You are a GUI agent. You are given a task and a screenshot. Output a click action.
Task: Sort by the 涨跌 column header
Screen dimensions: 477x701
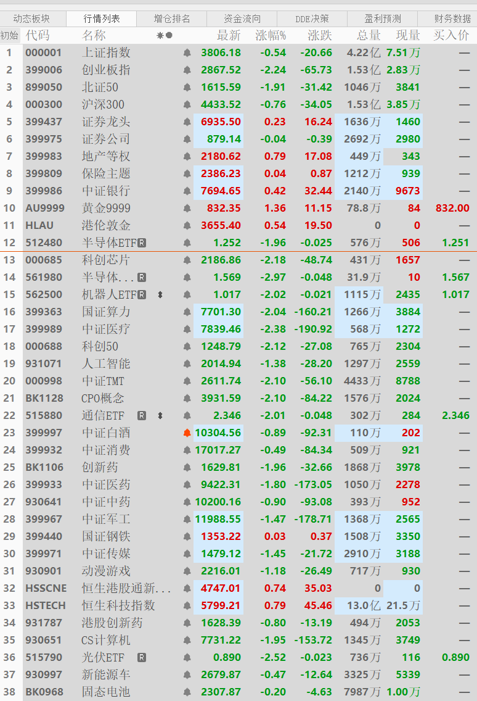(x=320, y=35)
